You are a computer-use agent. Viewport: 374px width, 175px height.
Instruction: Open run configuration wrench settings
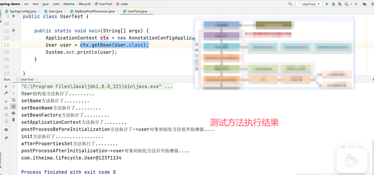click(6, 93)
